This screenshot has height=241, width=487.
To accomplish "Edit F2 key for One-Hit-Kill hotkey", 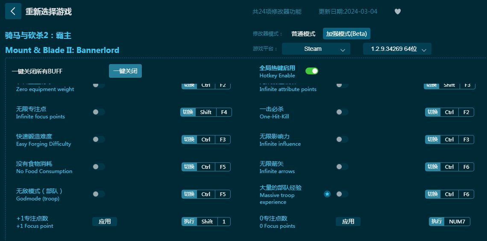I will coord(466,112).
